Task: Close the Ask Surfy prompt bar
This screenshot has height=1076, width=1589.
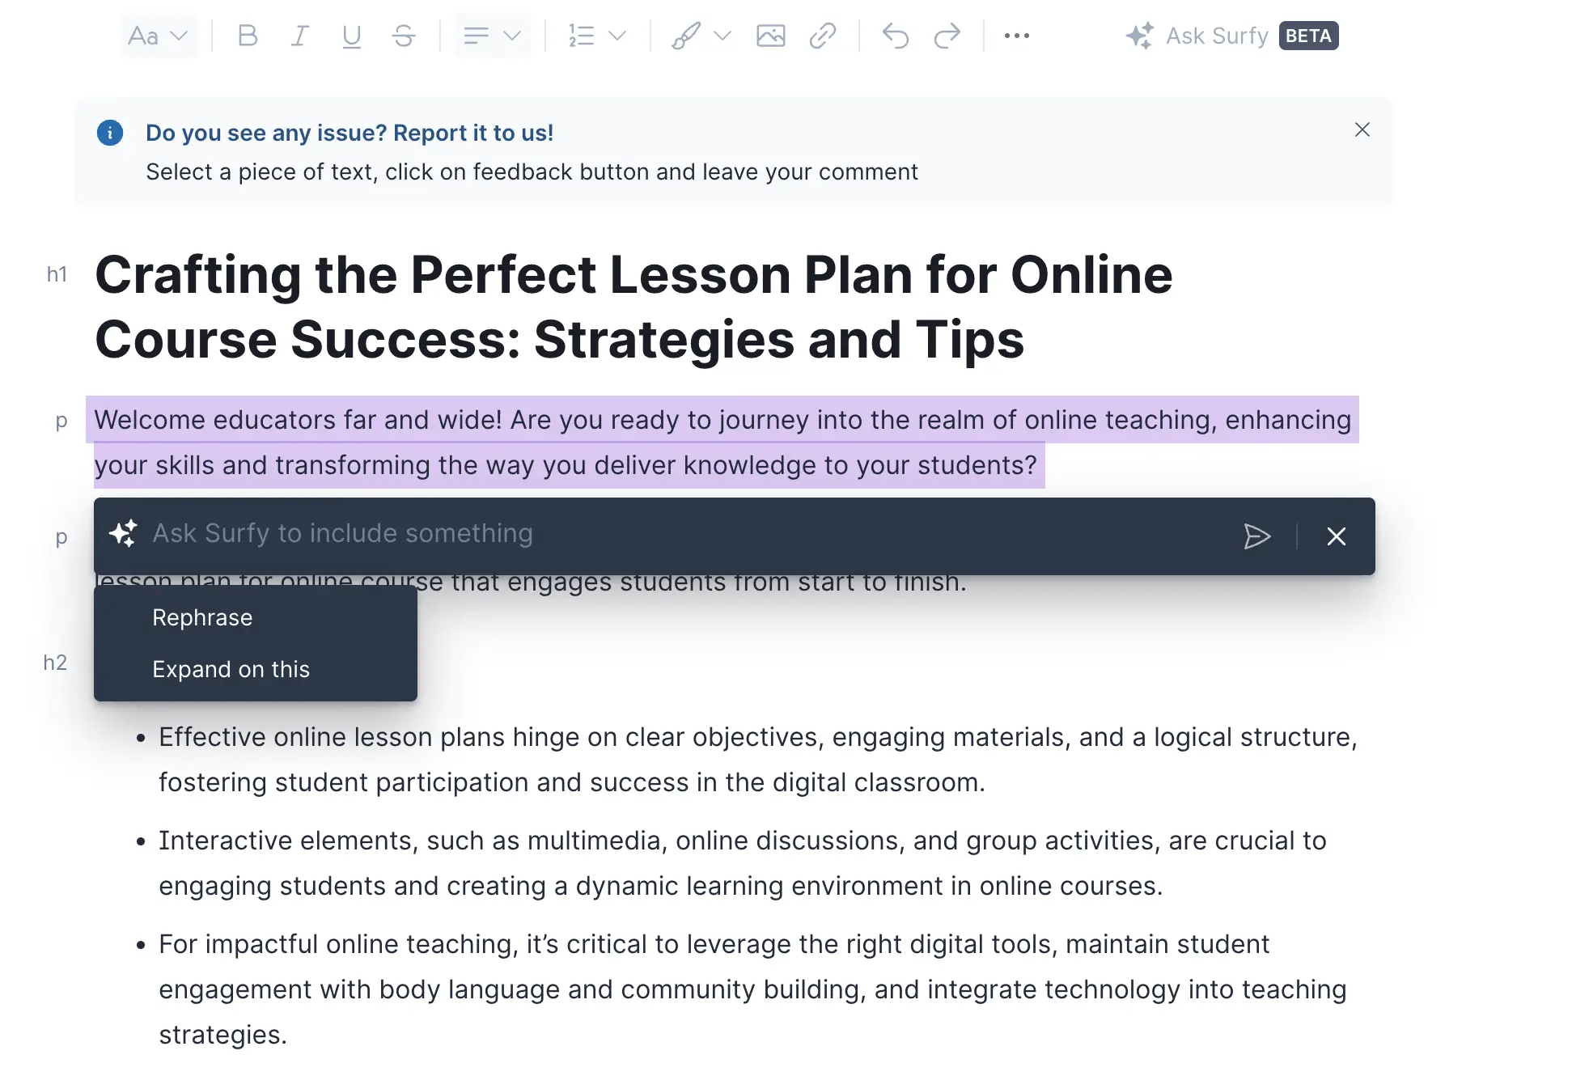Action: point(1336,536)
